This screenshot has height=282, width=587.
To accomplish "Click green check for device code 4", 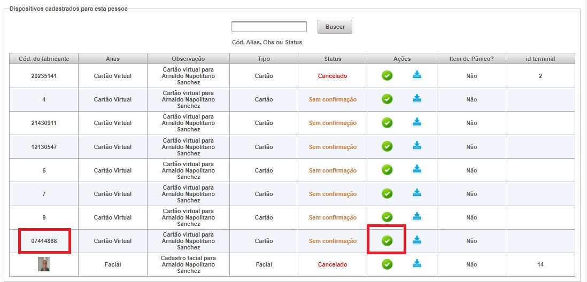I will (x=387, y=99).
